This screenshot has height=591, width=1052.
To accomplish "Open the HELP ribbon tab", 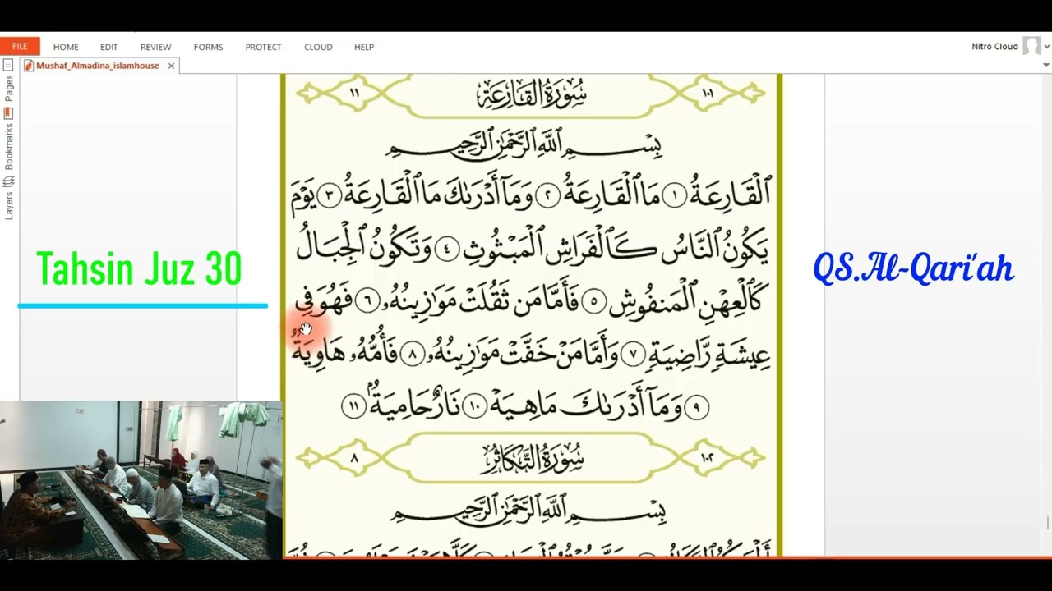I will pyautogui.click(x=364, y=47).
